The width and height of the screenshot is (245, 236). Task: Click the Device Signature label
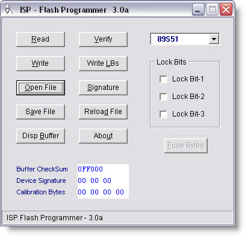41,180
